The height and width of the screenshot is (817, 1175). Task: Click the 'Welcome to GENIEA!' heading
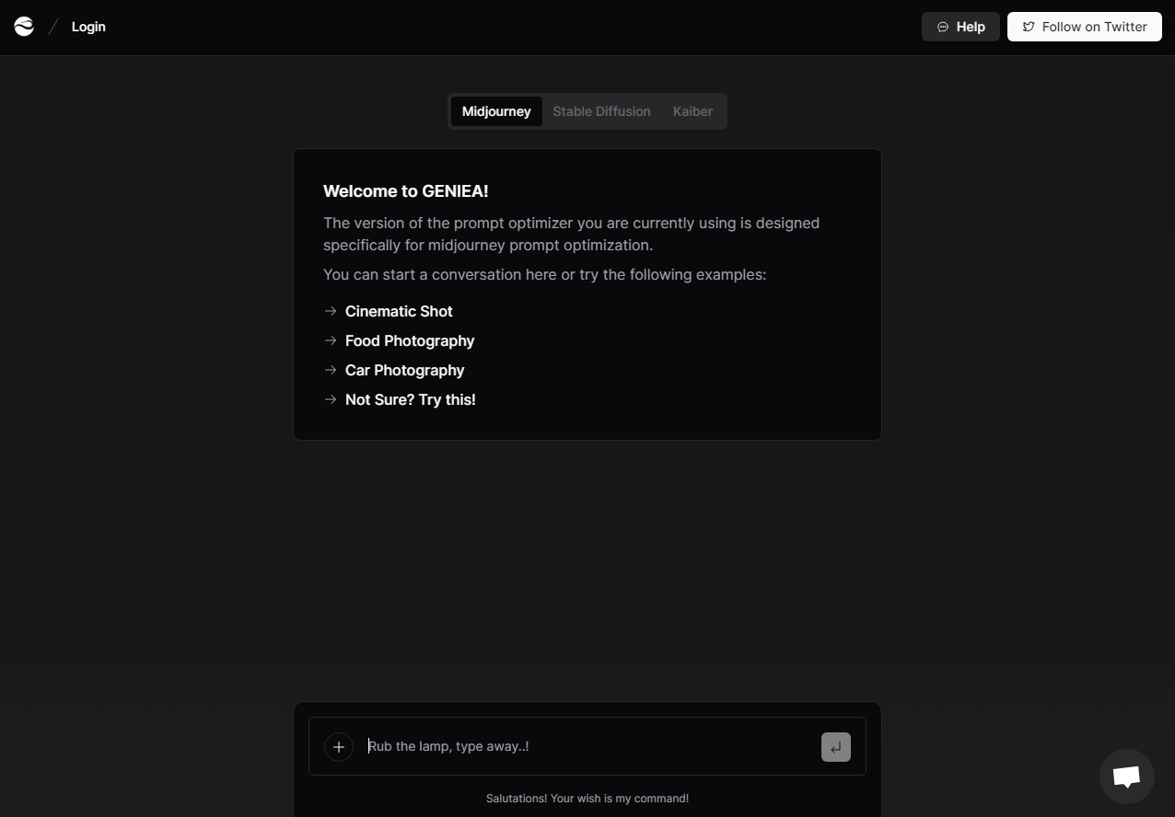405,191
